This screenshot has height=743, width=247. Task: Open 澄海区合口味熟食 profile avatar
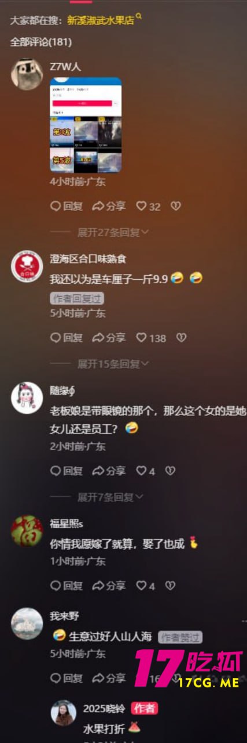(27, 266)
